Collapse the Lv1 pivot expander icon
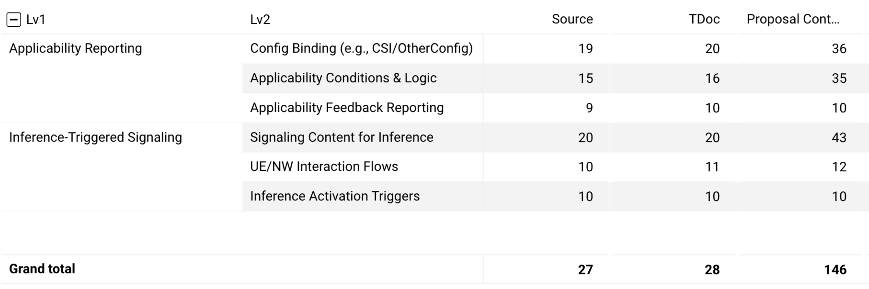This screenshot has width=869, height=289. click(13, 20)
